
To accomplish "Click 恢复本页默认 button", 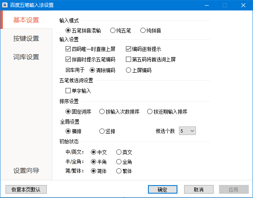I will click(26, 190).
